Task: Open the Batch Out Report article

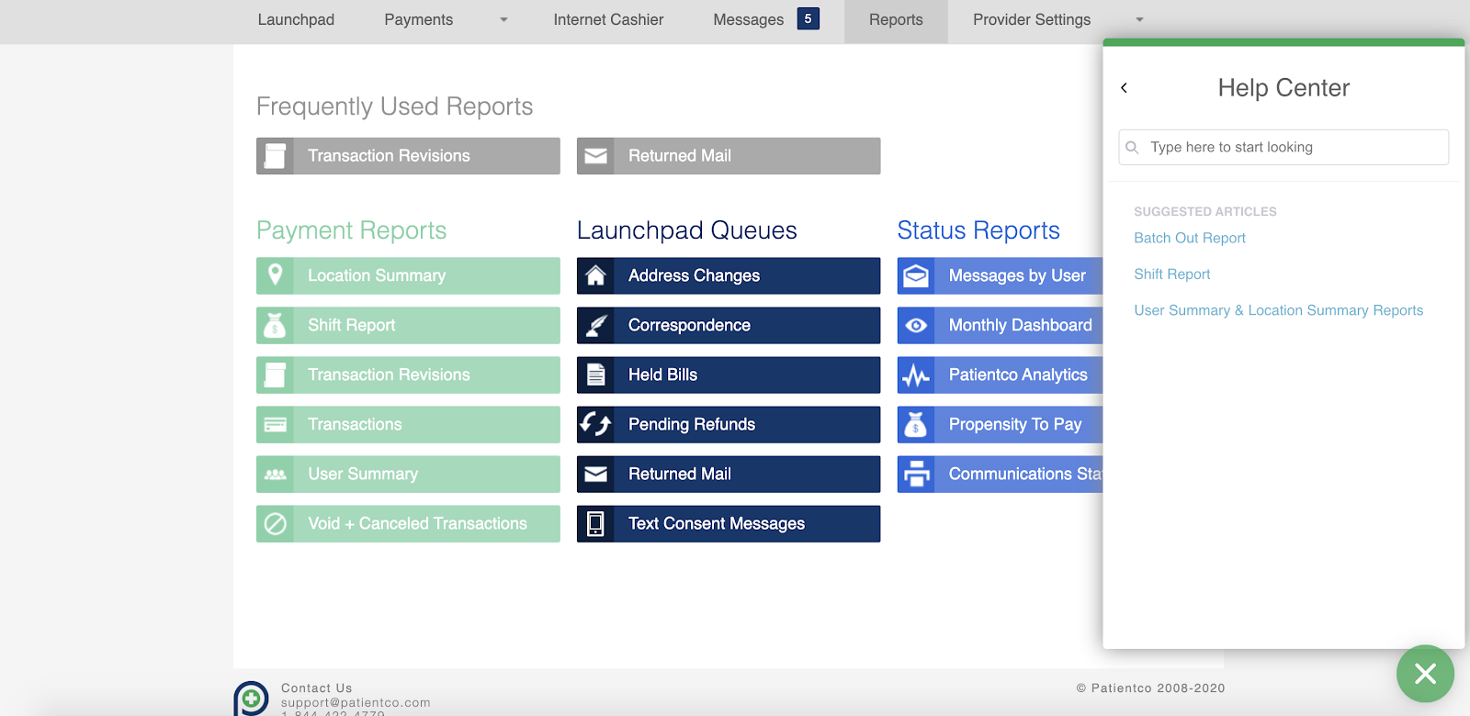Action: click(x=1190, y=238)
